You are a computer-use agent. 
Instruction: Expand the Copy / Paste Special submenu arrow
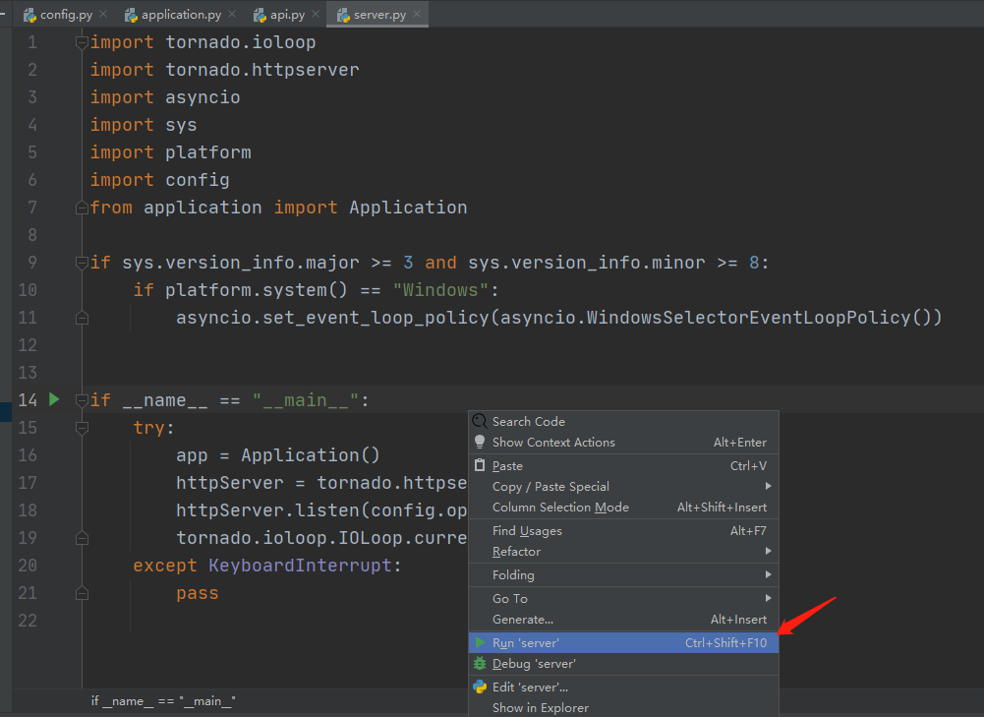[x=768, y=486]
